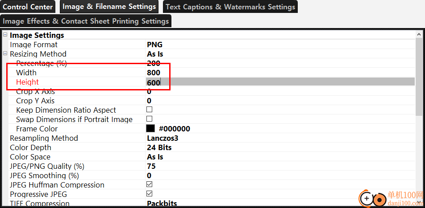This screenshot has width=425, height=208.
Task: Switch to Control Center tab
Action: [x=28, y=7]
